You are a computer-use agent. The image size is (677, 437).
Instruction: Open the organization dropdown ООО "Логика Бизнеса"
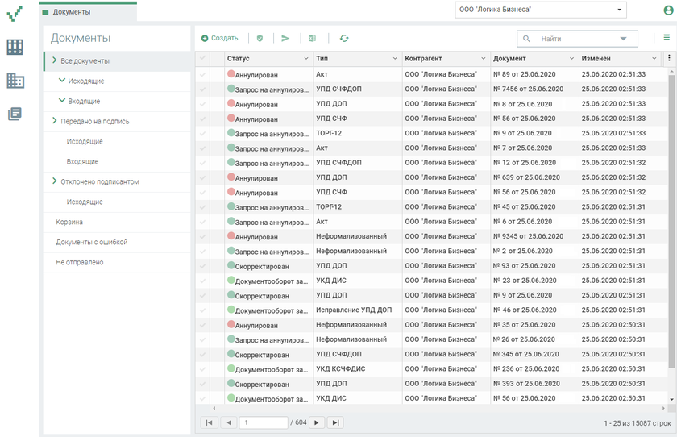[x=541, y=10]
